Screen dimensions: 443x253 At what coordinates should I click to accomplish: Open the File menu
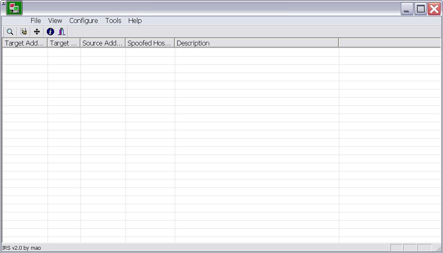click(36, 21)
